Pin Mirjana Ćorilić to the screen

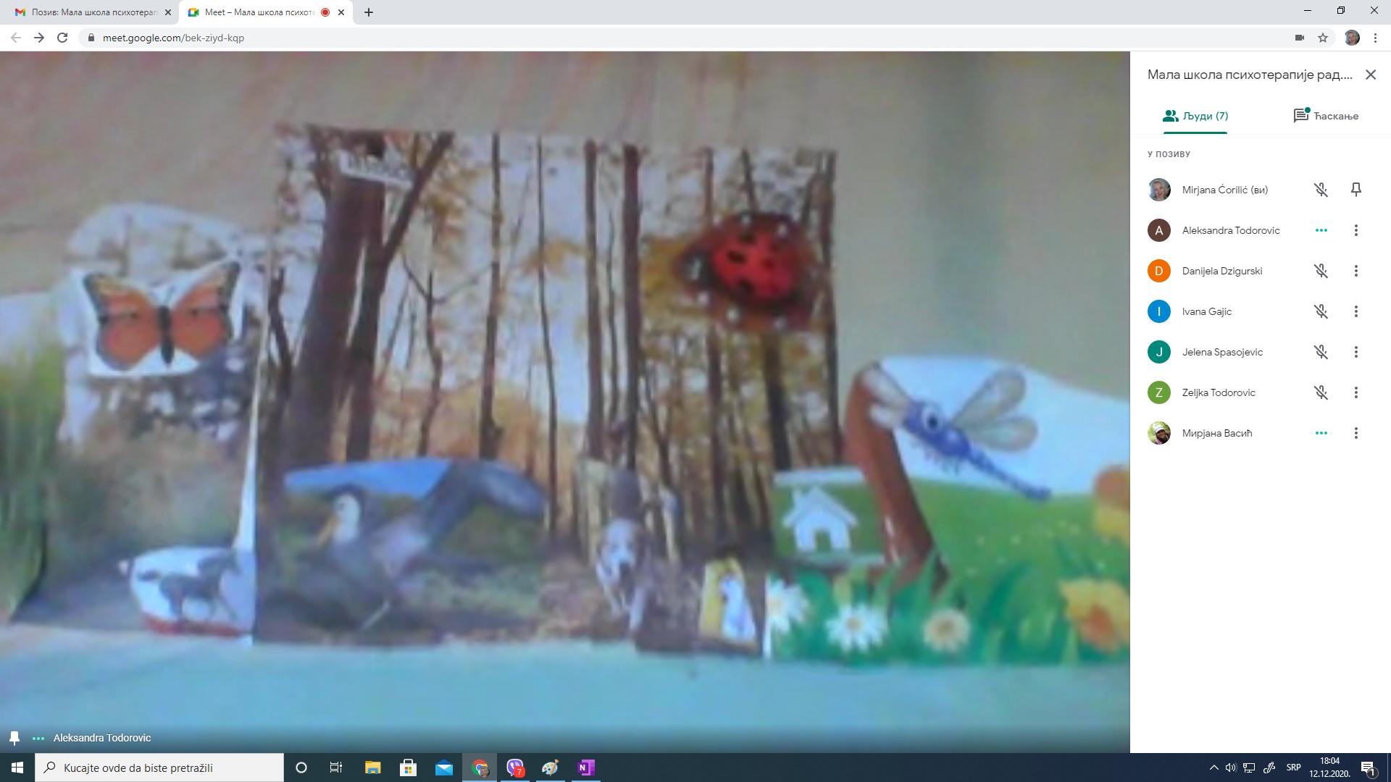[1356, 190]
